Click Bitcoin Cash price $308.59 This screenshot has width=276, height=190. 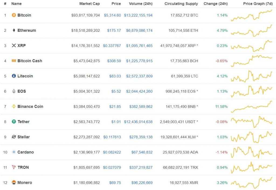tap(114, 61)
